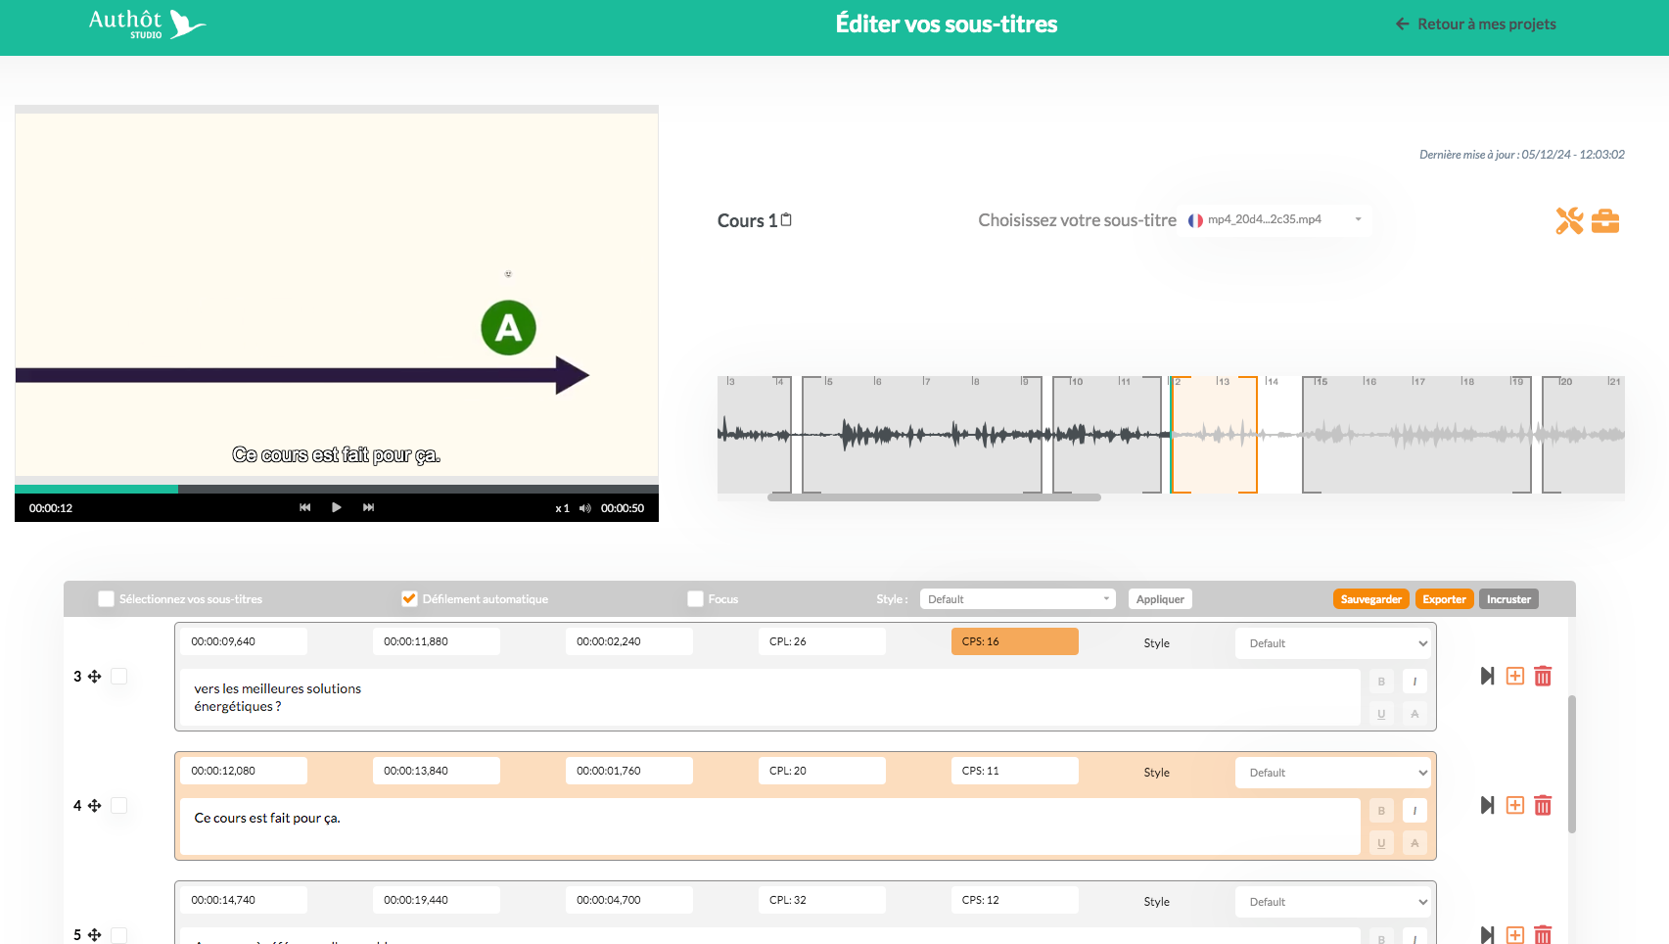
Task: Click the Cours 1 project title
Action: coord(747,220)
